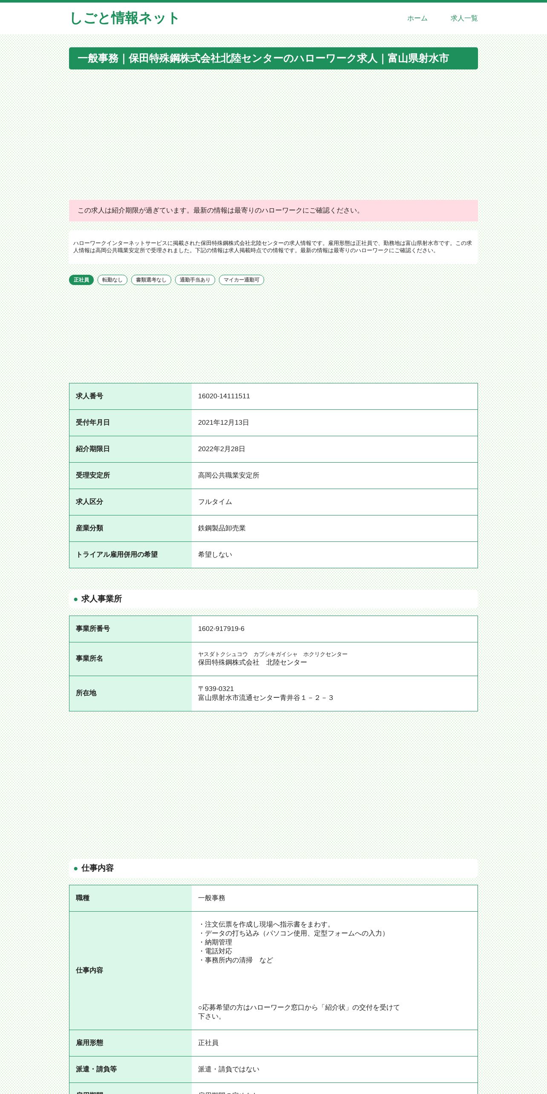547x1094 pixels.
Task: Click the しごと情報ネット site logo
Action: tap(124, 18)
